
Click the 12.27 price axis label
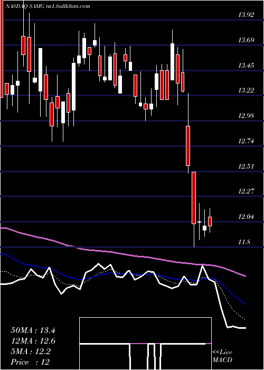246,191
